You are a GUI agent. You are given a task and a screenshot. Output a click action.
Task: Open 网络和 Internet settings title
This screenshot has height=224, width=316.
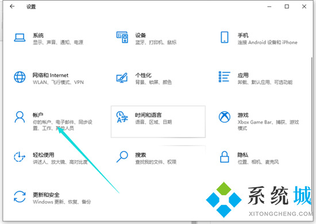coord(51,75)
